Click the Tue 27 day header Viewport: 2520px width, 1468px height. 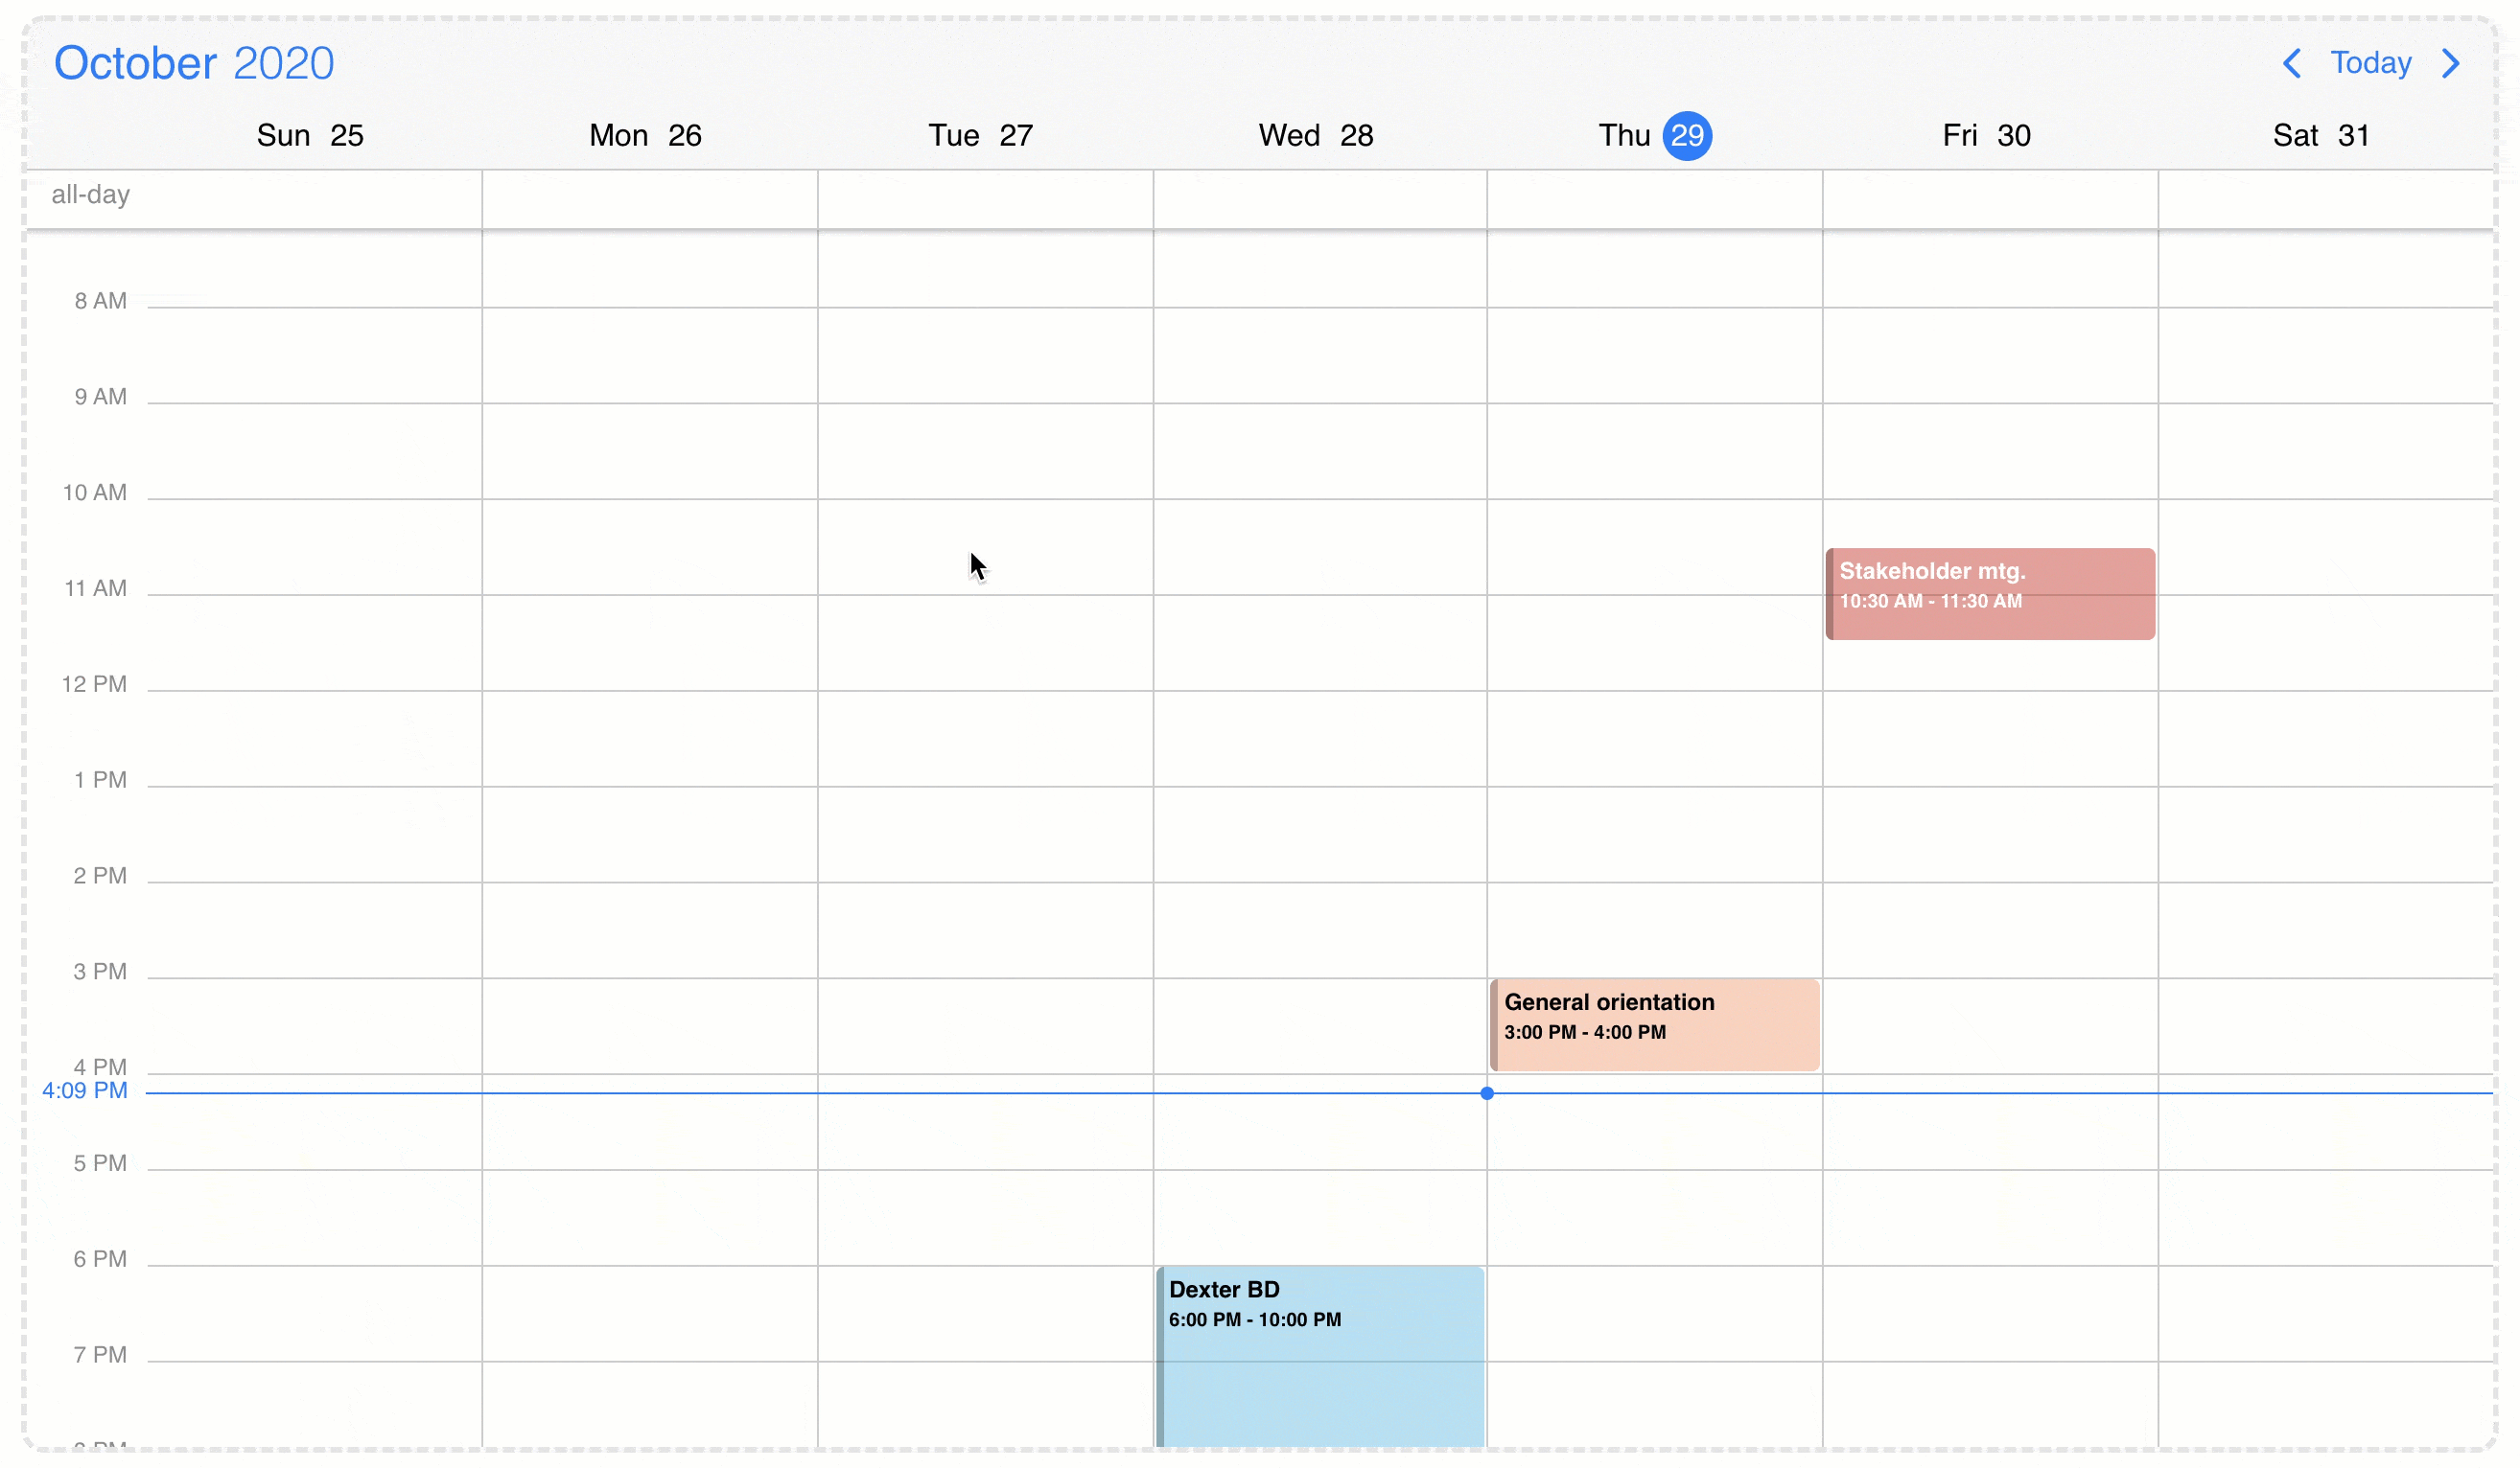point(980,135)
